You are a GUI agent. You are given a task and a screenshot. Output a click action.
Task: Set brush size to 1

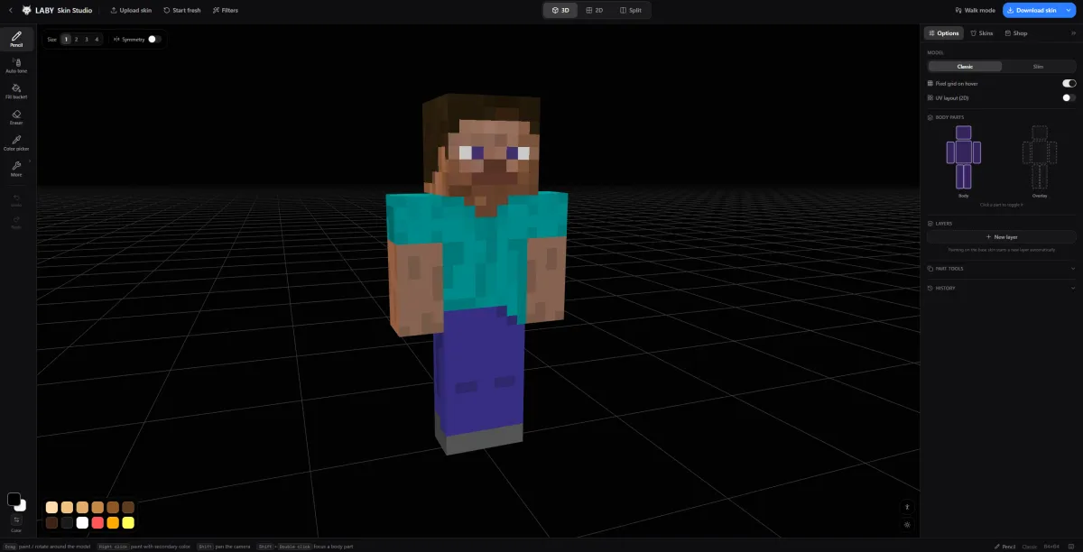(66, 39)
